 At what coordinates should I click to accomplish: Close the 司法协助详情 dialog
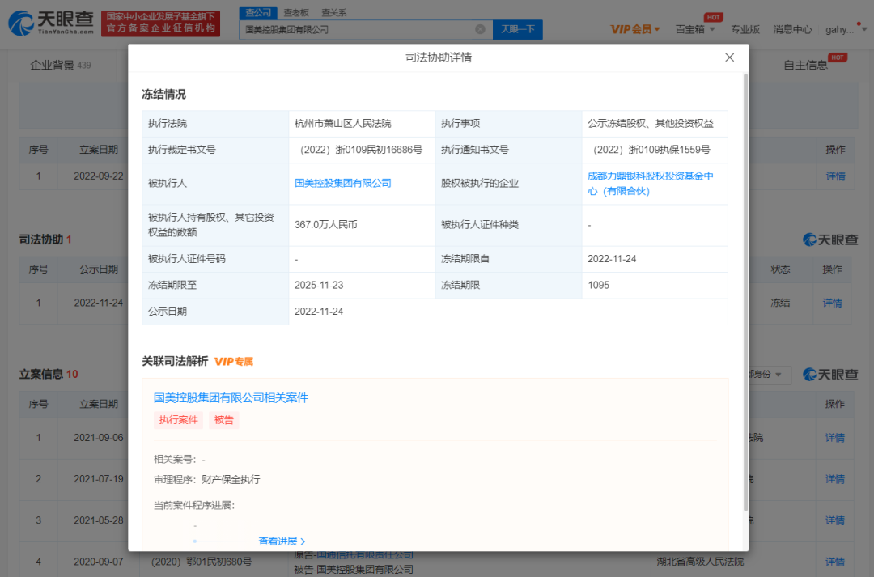[729, 57]
